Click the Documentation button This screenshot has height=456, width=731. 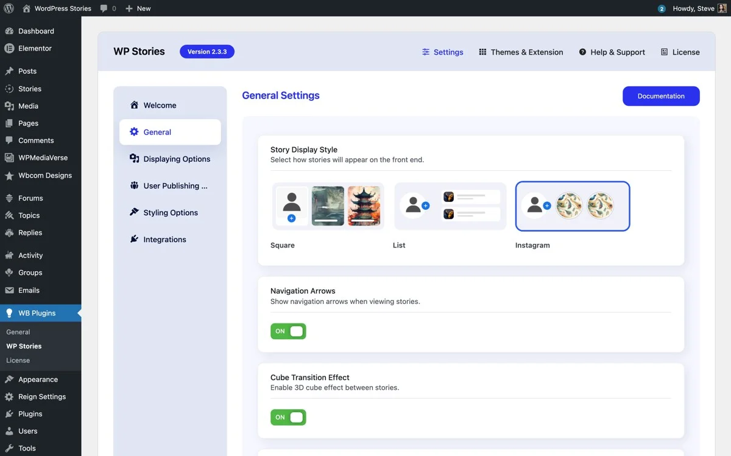[661, 95]
